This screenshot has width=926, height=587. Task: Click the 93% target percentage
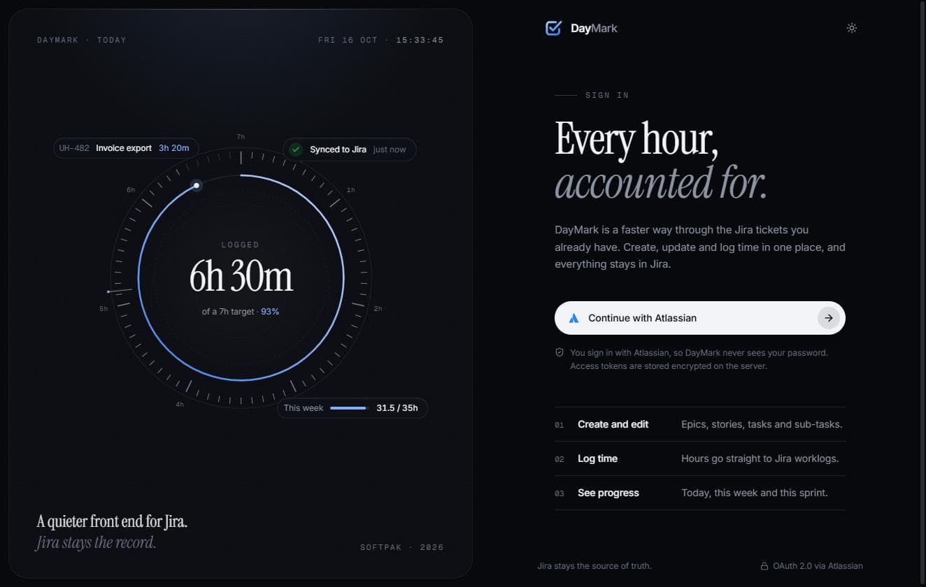(x=270, y=312)
